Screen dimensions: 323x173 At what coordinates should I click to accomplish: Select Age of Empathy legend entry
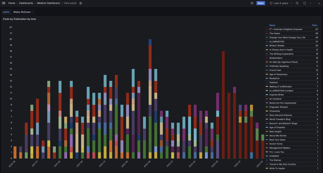tap(277, 127)
